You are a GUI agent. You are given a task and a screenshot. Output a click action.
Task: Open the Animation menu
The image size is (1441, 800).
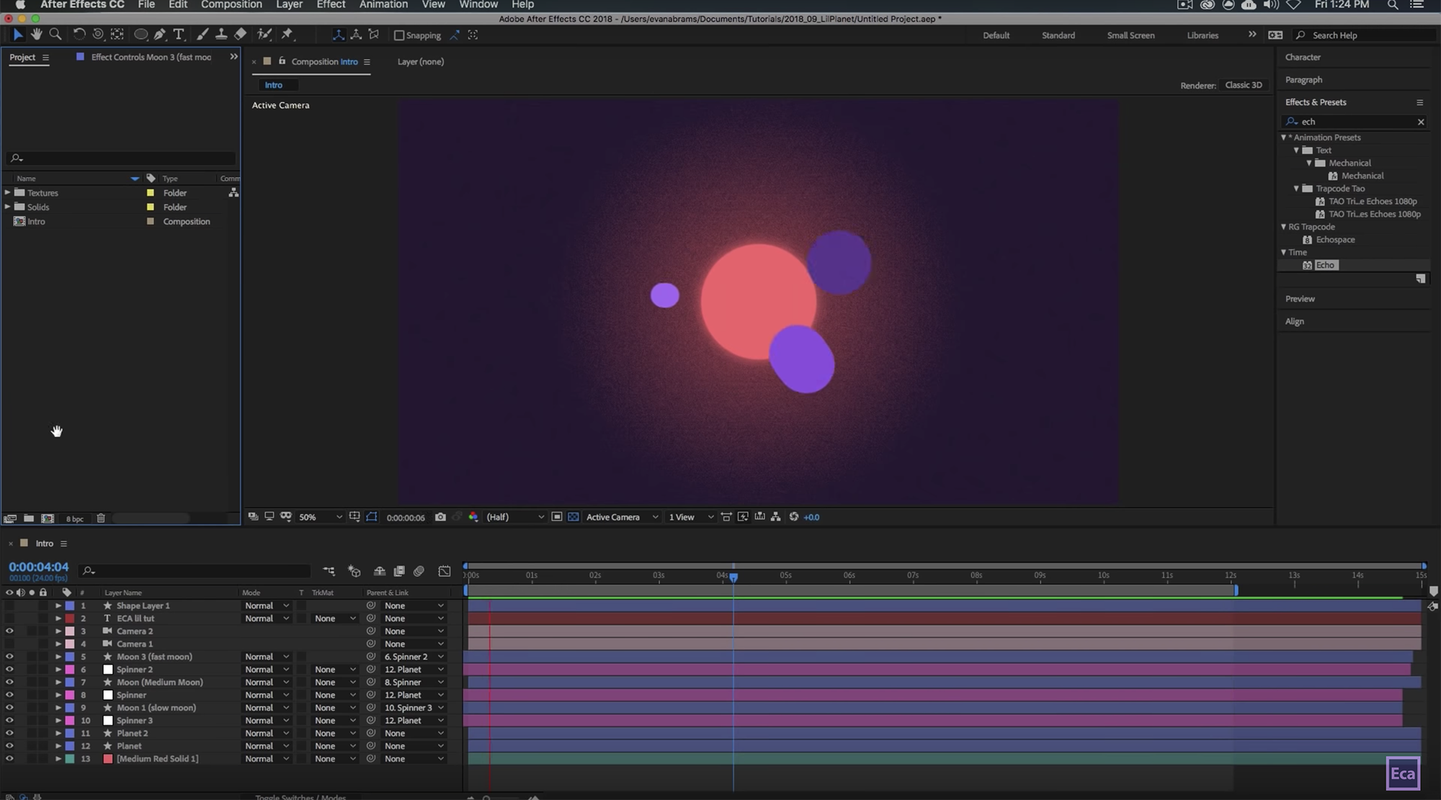[x=383, y=5]
